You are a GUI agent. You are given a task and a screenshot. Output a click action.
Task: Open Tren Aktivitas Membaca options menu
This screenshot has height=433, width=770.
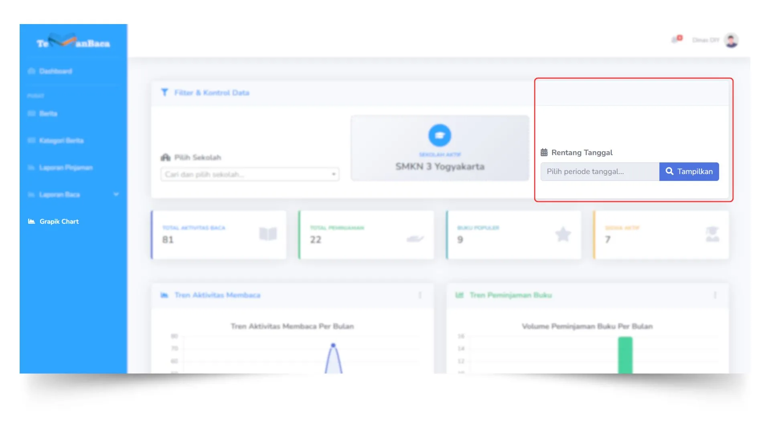coord(420,295)
